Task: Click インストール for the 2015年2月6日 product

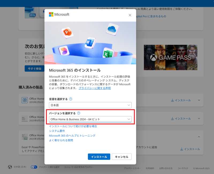Action: point(181,100)
